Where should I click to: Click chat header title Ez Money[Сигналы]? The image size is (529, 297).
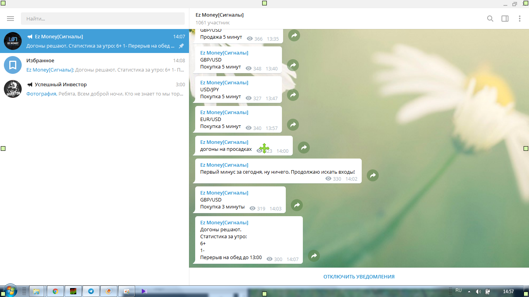pyautogui.click(x=220, y=15)
